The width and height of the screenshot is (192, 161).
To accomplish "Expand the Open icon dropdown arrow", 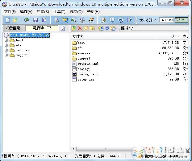I will click(x=20, y=20).
